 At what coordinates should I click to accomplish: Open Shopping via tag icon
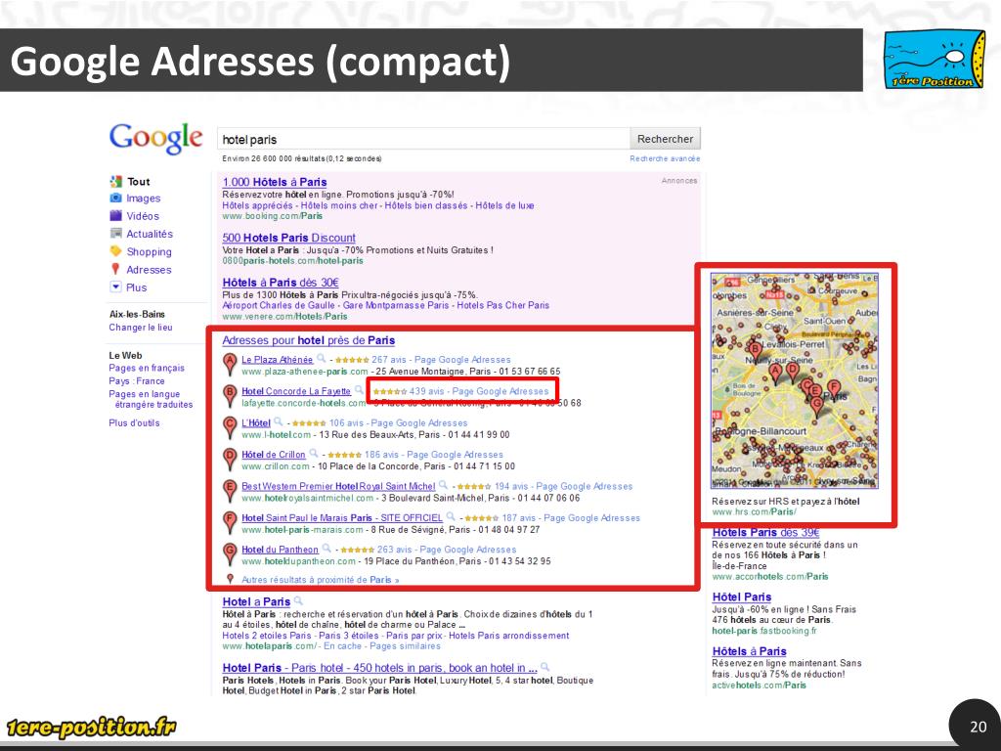(115, 251)
